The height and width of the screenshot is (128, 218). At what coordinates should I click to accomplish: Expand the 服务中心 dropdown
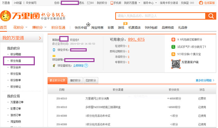(x=156, y=3)
